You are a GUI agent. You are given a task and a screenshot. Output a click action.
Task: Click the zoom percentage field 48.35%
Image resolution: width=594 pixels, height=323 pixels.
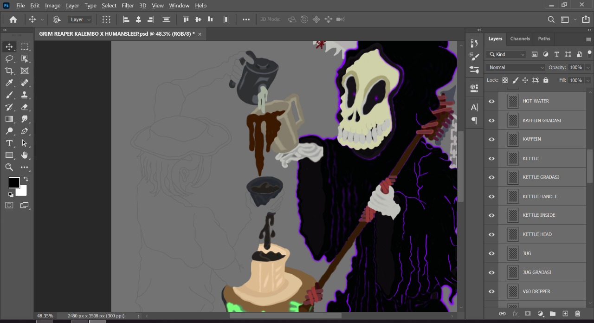(45, 316)
